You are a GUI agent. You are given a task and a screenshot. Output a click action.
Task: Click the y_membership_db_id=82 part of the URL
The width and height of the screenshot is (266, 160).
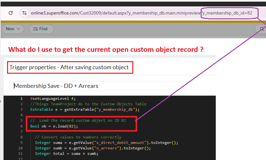point(227,13)
